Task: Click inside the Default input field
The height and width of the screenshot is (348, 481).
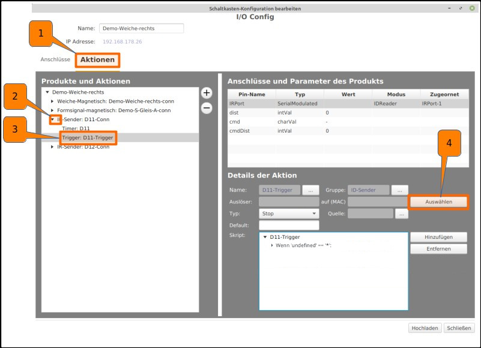Action: point(289,225)
